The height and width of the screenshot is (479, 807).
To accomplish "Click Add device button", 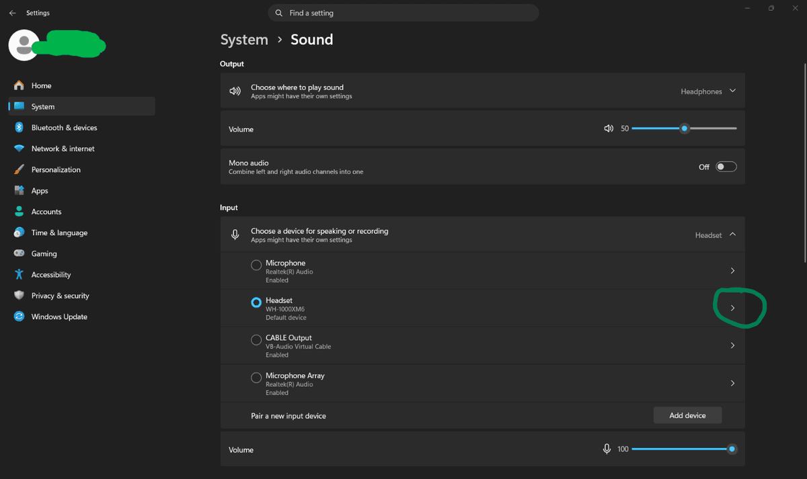I will (687, 415).
